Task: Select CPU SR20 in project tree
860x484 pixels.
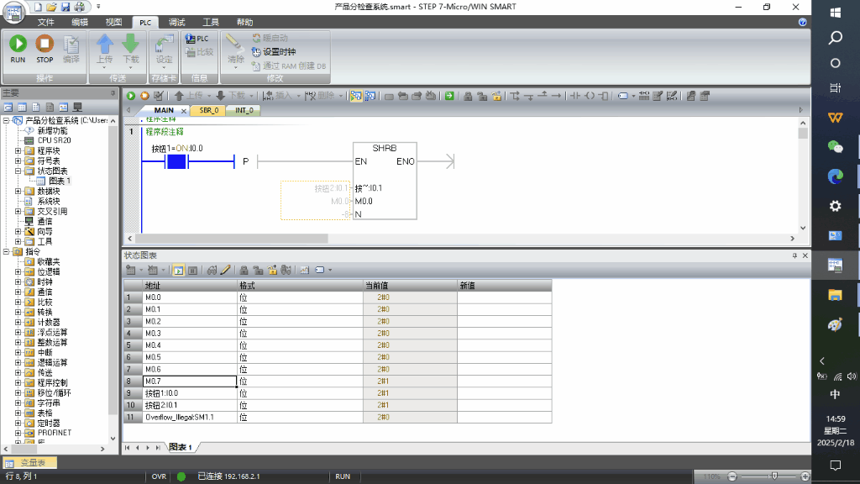Action: pos(54,140)
